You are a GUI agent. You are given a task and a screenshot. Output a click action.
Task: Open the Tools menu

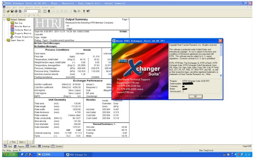click(x=37, y=7)
